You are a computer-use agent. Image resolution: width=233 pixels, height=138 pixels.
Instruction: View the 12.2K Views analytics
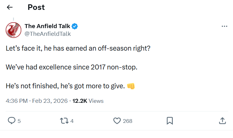click(88, 101)
